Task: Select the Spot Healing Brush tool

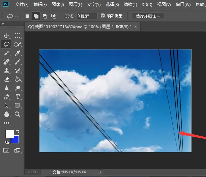Action: [6, 62]
